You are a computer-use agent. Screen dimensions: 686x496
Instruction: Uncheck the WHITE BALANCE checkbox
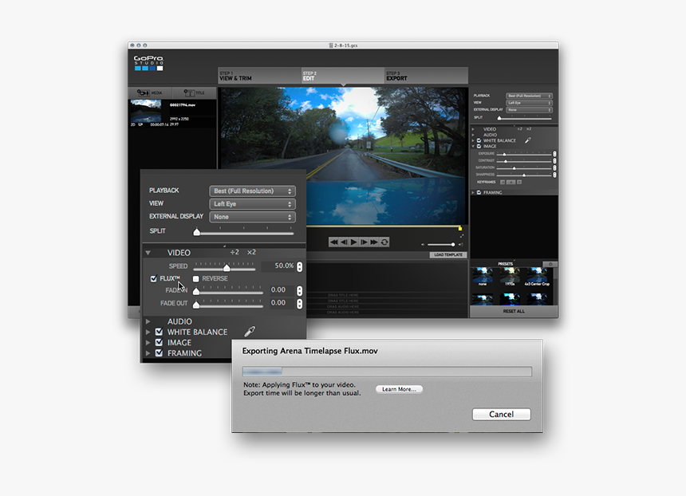coord(159,333)
